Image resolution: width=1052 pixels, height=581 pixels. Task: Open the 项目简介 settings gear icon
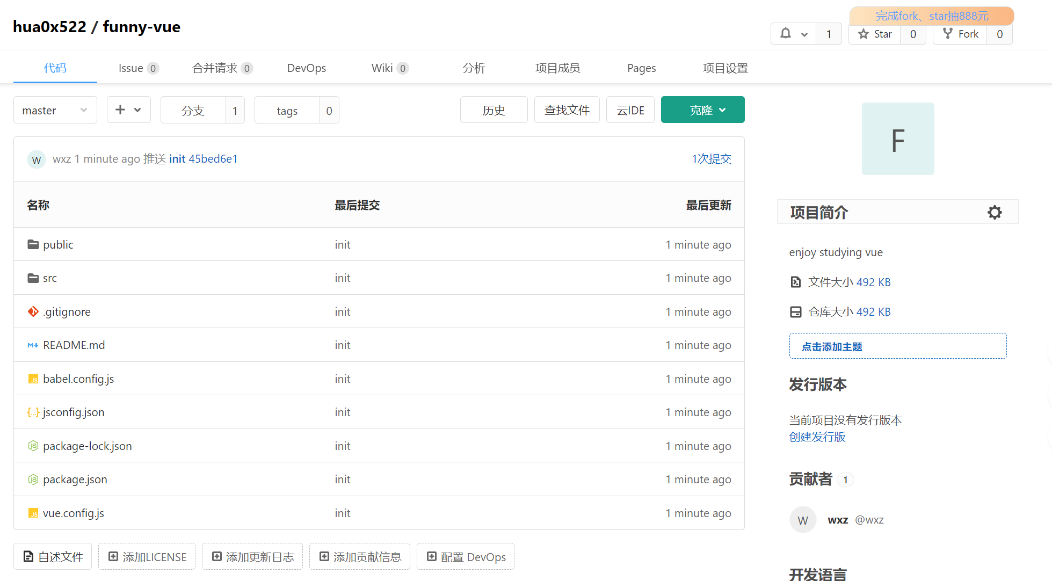click(995, 212)
